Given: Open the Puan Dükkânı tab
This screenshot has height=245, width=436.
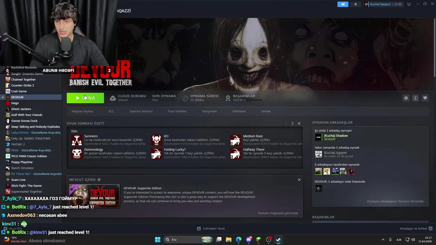Looking at the screenshot, I should point(177,111).
